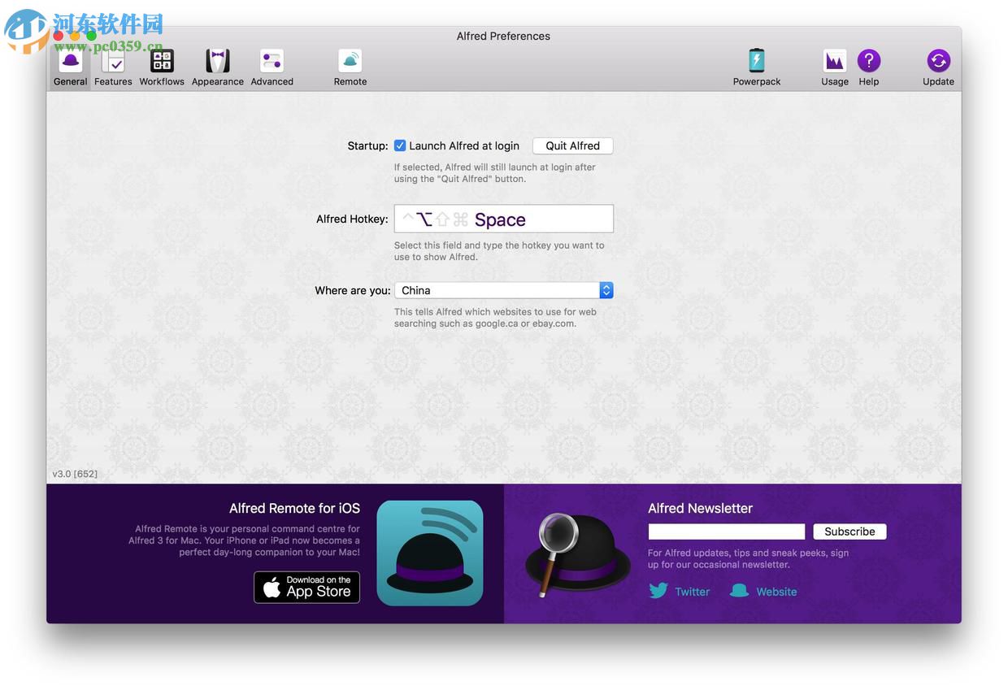The image size is (1008, 690).
Task: Click the version text v3.0 [652]
Action: coord(75,474)
